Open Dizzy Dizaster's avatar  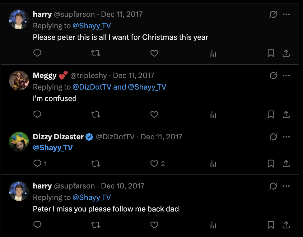[19, 142]
